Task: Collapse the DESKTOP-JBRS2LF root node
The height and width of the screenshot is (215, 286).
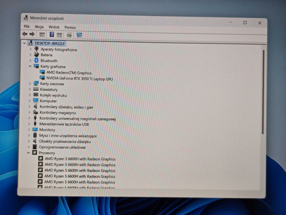Action: click(25, 43)
